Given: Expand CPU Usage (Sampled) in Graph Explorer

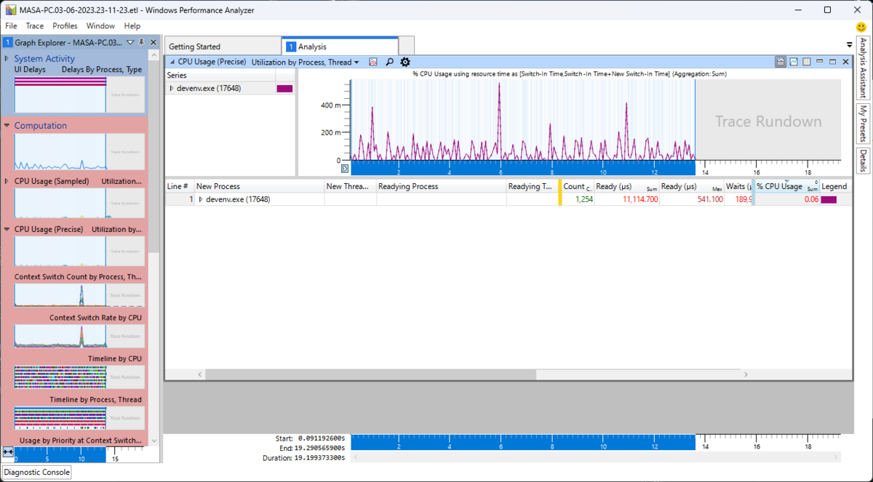Looking at the screenshot, I should pos(7,181).
